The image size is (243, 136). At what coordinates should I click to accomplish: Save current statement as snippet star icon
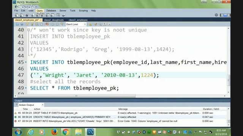[x=90, y=24]
